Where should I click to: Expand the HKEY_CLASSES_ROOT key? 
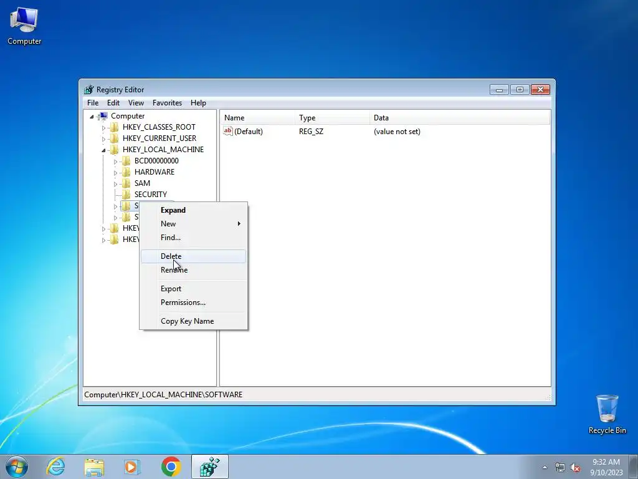103,127
